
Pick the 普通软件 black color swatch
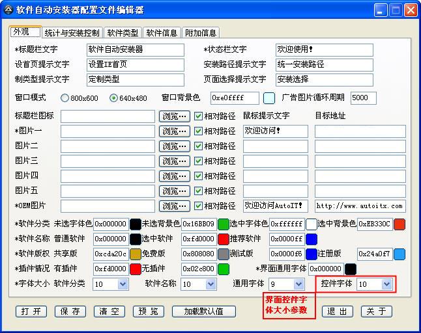pyautogui.click(x=136, y=239)
